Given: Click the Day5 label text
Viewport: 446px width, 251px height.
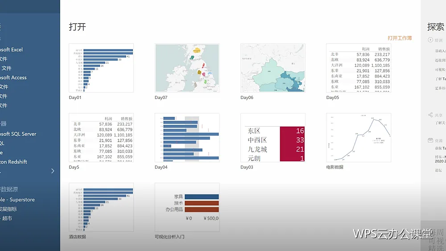Looking at the screenshot, I should tap(74, 167).
